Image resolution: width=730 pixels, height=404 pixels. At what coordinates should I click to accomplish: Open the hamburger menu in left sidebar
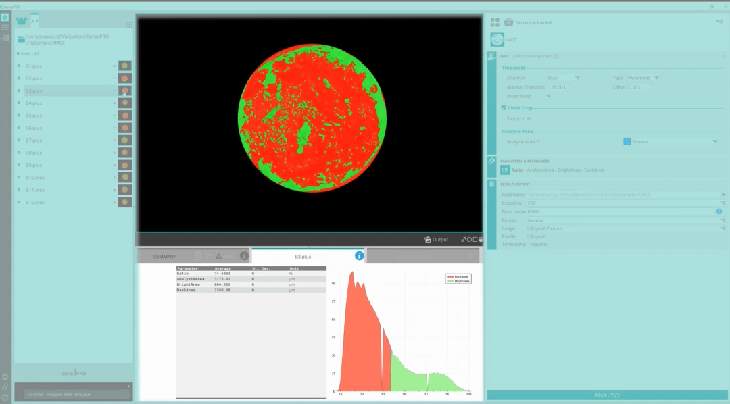point(5,28)
